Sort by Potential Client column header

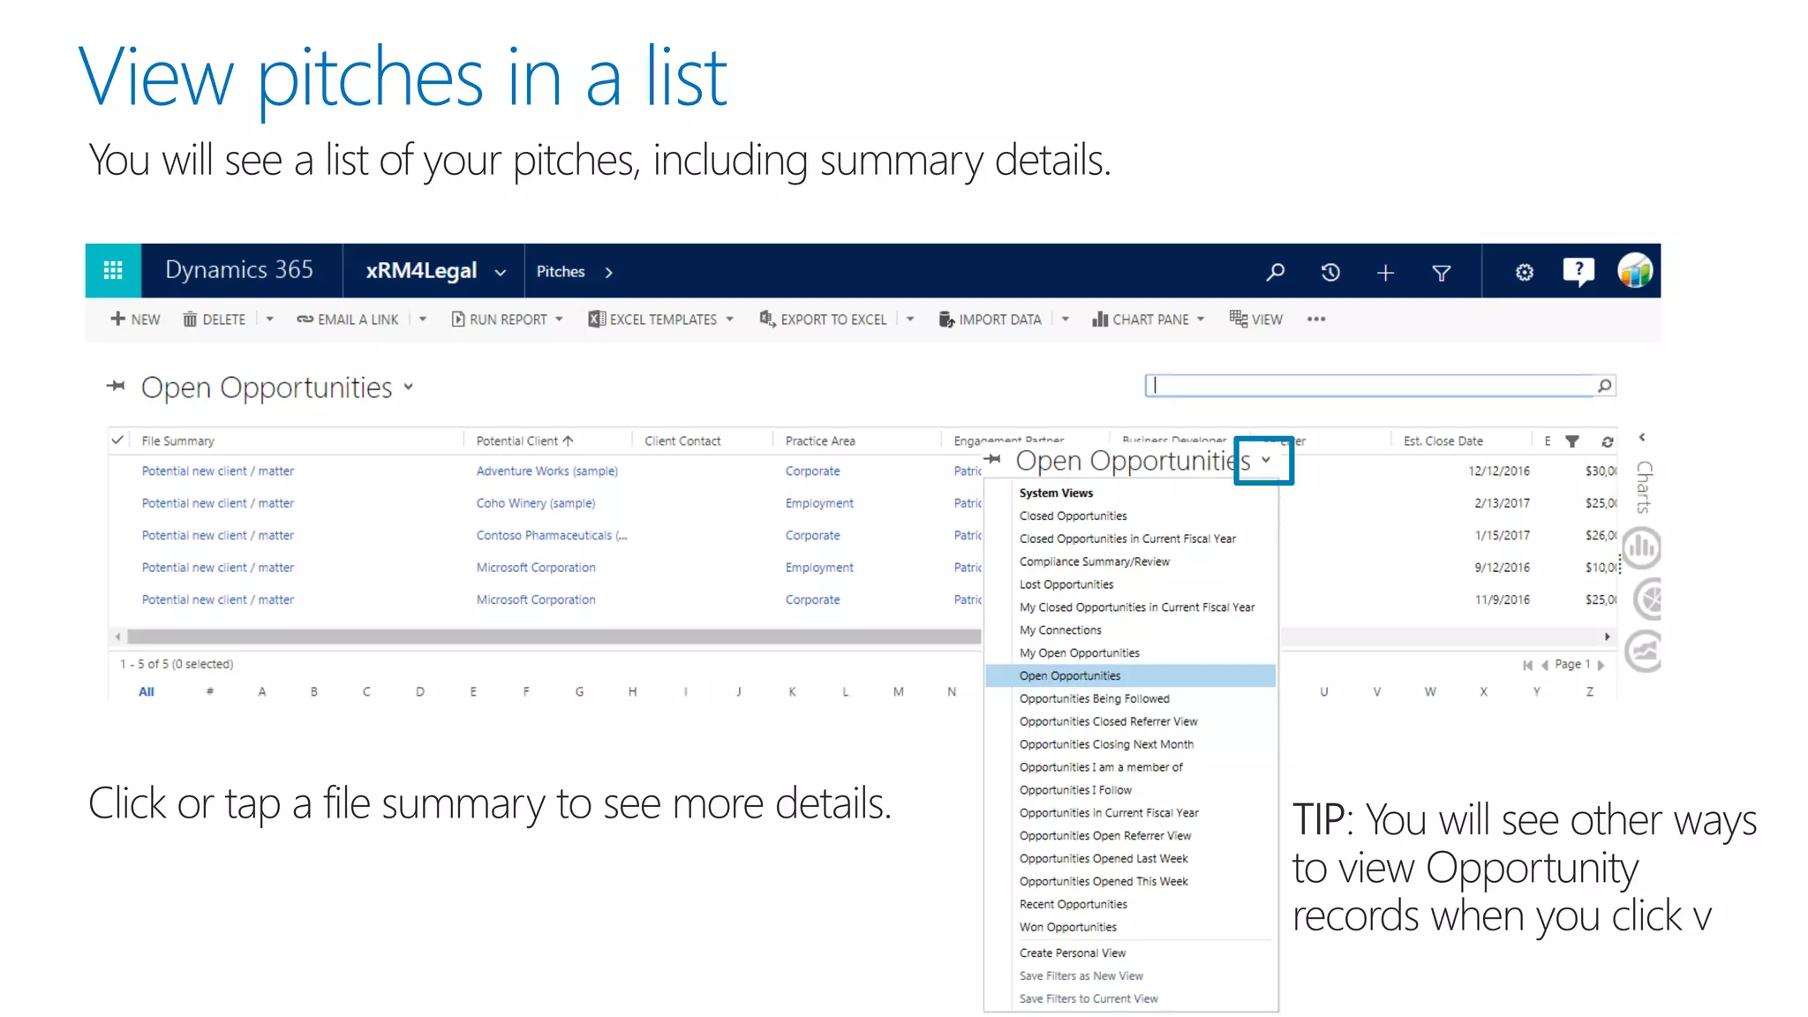click(x=525, y=441)
